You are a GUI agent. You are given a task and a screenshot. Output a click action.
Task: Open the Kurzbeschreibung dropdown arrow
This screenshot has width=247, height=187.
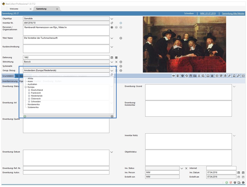(x=112, y=47)
